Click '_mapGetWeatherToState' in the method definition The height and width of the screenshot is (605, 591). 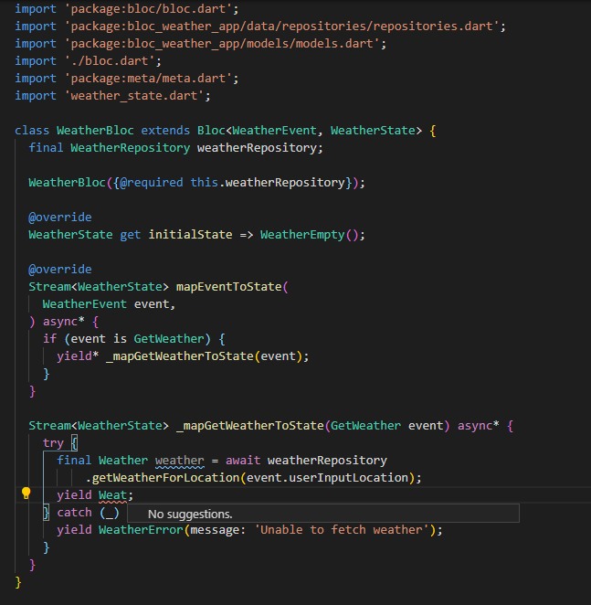point(250,425)
